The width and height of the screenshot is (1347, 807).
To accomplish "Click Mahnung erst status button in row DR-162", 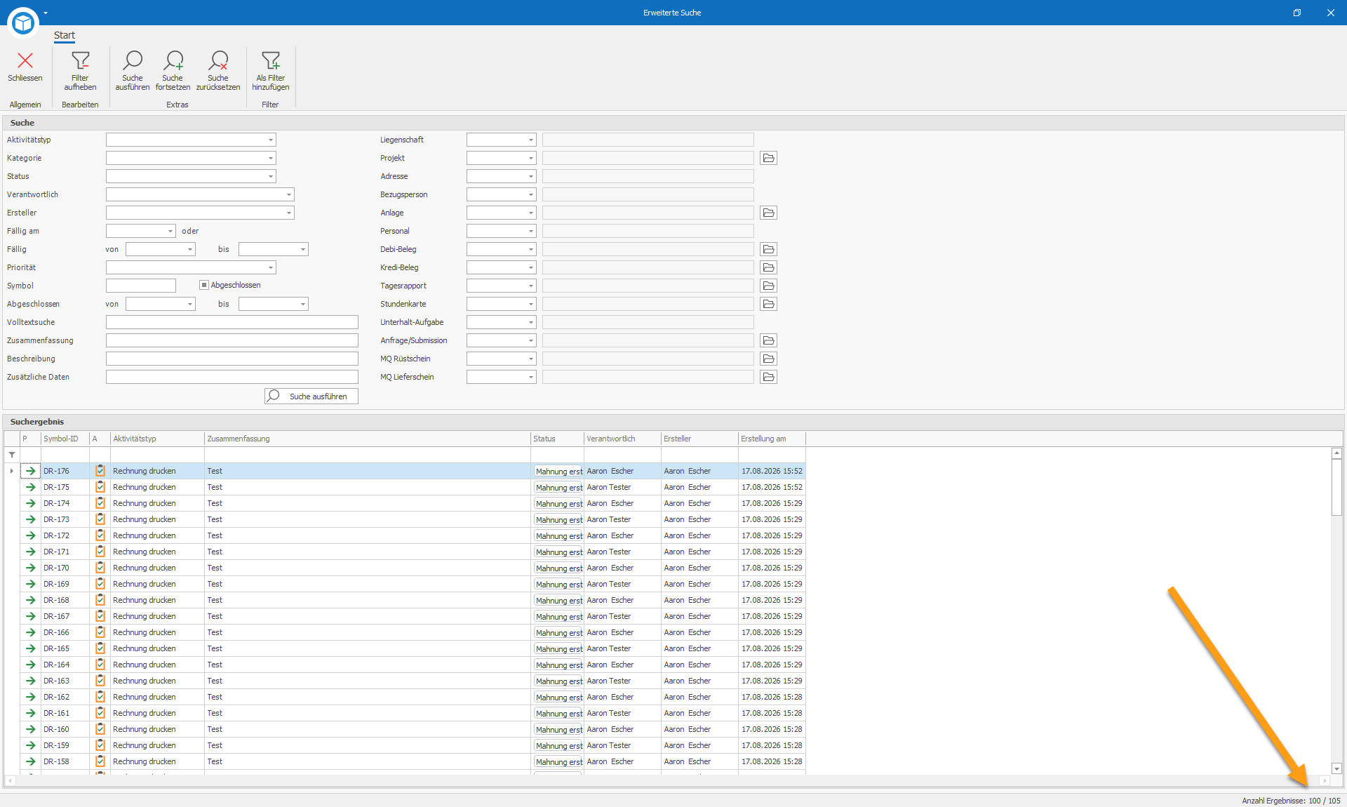I will [558, 698].
